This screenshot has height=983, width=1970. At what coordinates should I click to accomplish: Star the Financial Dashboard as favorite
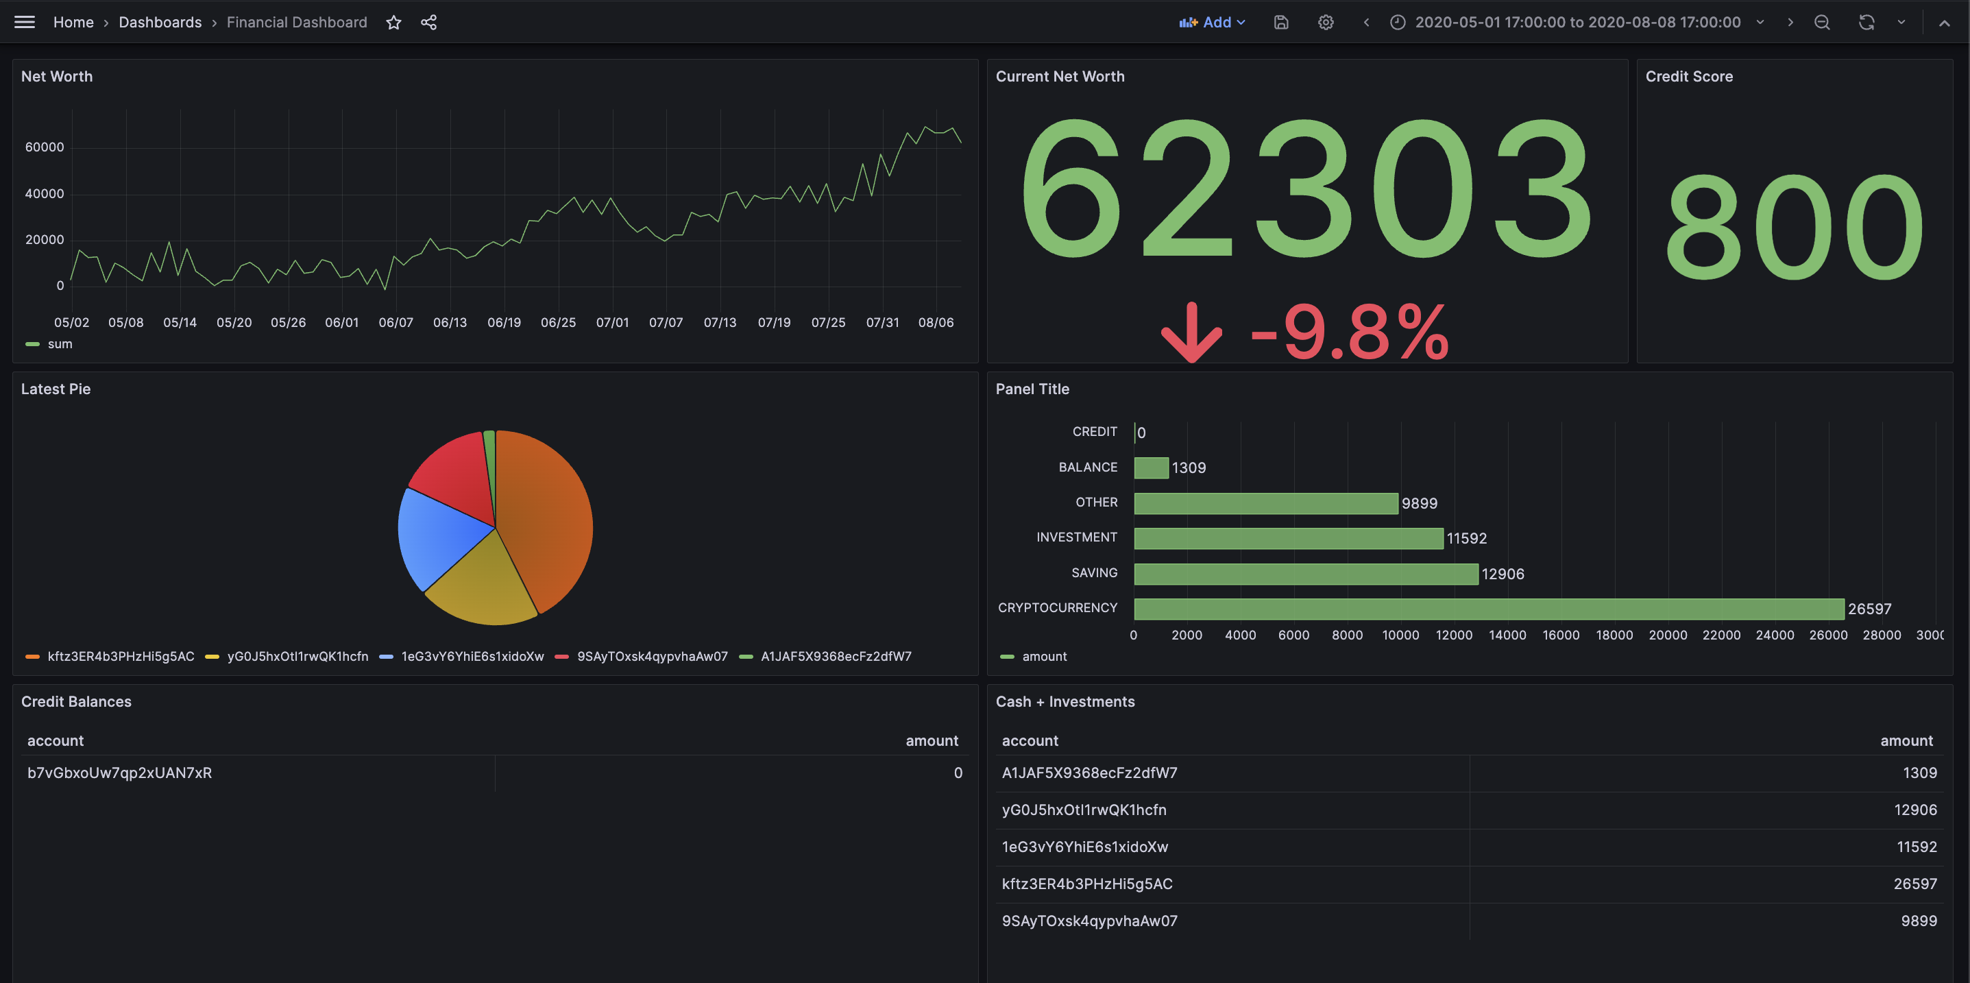tap(393, 22)
